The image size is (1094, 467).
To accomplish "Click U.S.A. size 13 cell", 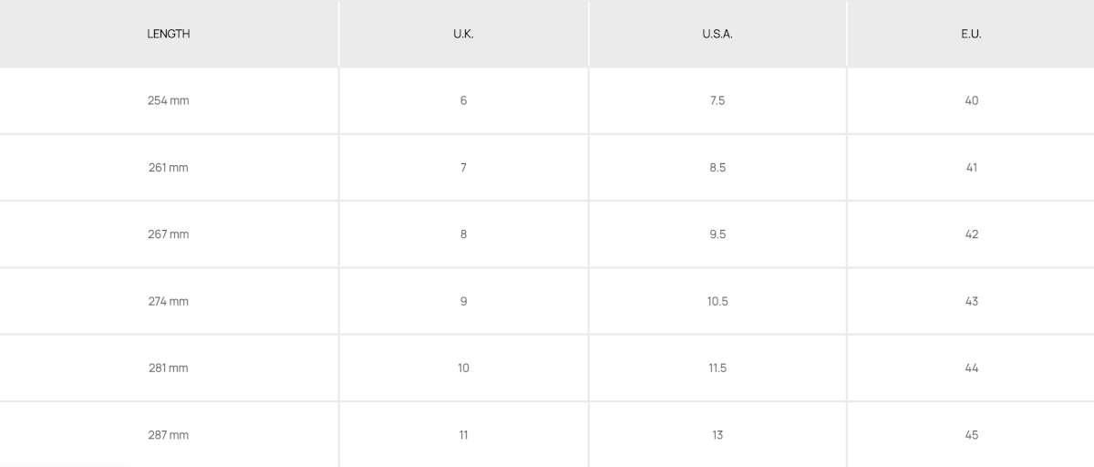I will point(717,435).
